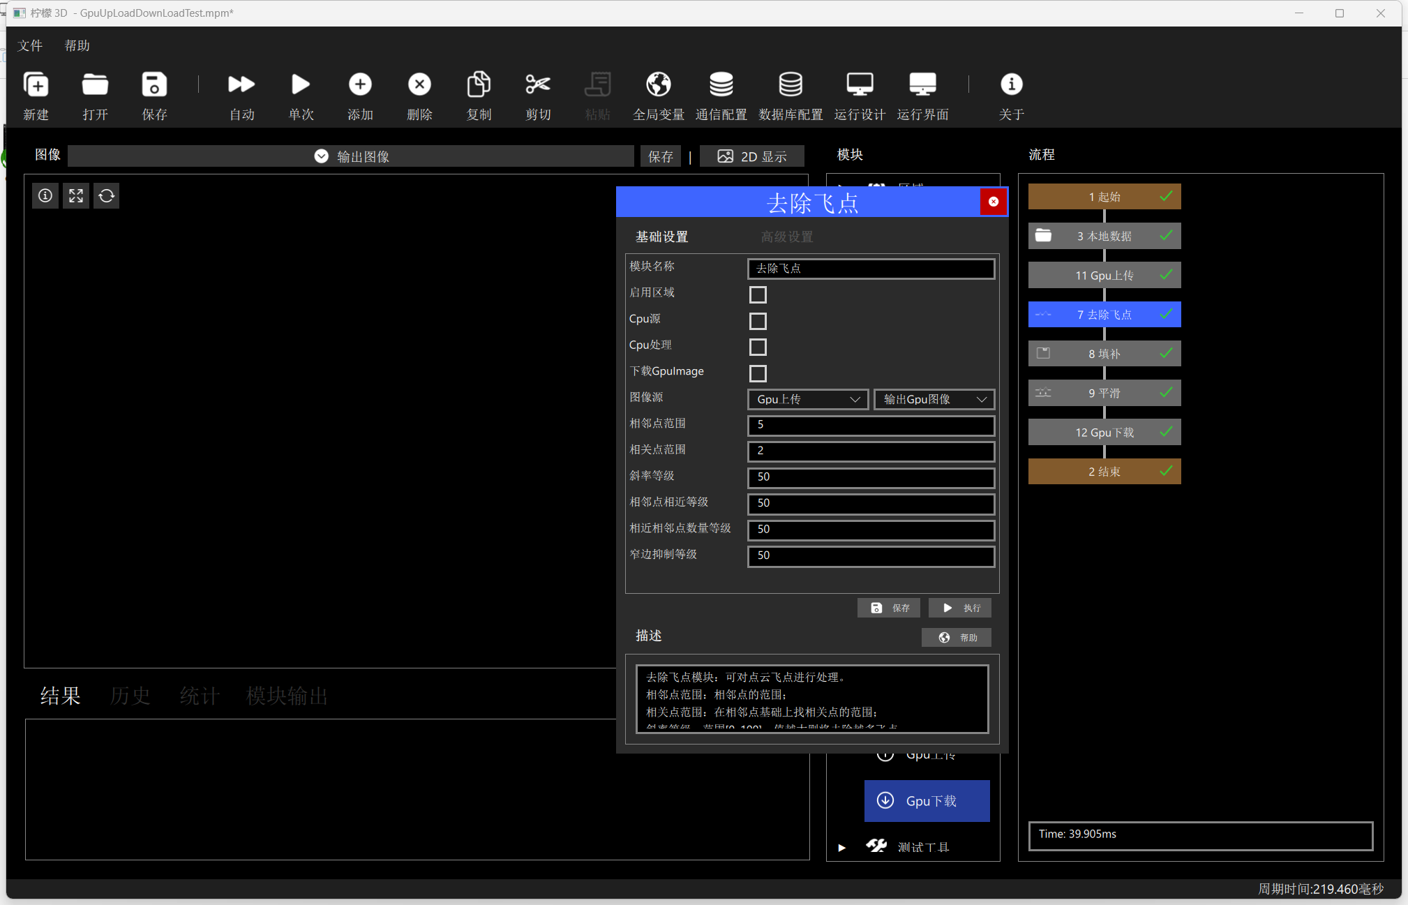Save project using 保存 toolbar icon
Viewport: 1408px width, 905px height.
[154, 84]
